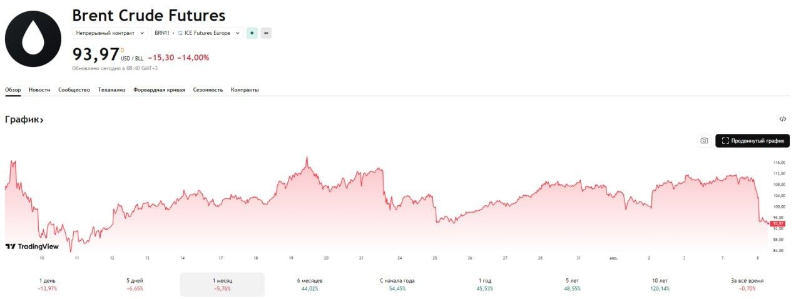Open the "Форвардная кривая" tab
The height and width of the screenshot is (299, 801).
tap(159, 90)
